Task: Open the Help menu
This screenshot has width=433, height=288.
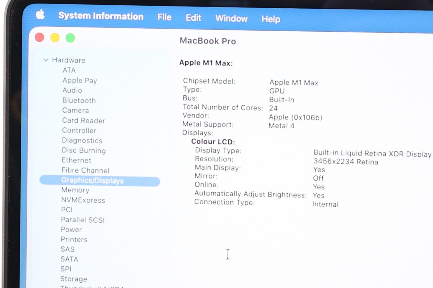Action: [x=271, y=19]
